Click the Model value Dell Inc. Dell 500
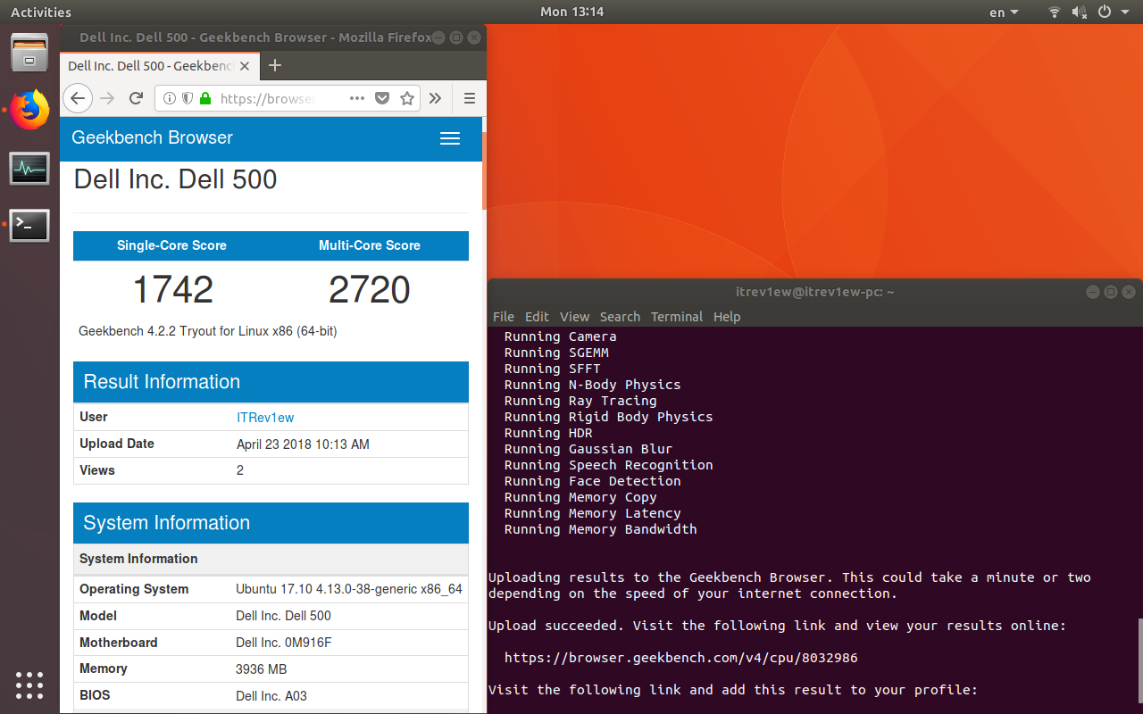1143x714 pixels. point(283,616)
